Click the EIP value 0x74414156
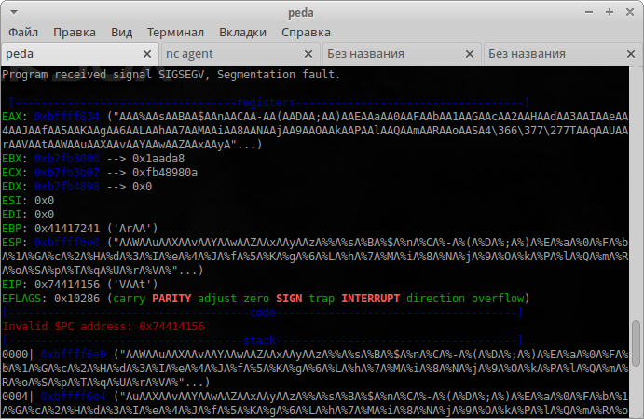Screen dimensions: 644x419 click(x=67, y=285)
